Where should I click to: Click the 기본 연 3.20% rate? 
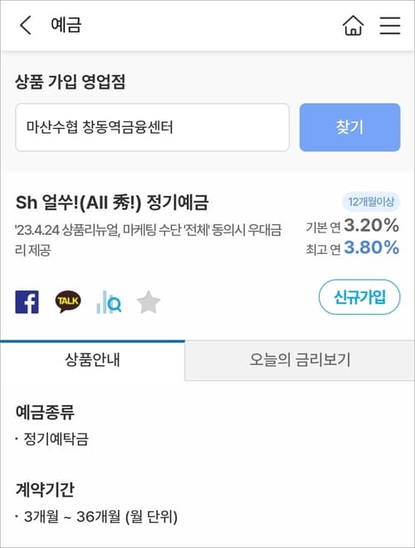tap(353, 226)
